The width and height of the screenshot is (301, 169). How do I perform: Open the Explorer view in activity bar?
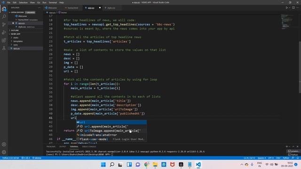click(4, 9)
